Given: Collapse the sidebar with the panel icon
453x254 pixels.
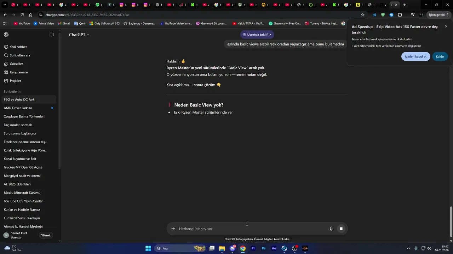Looking at the screenshot, I should pyautogui.click(x=52, y=35).
